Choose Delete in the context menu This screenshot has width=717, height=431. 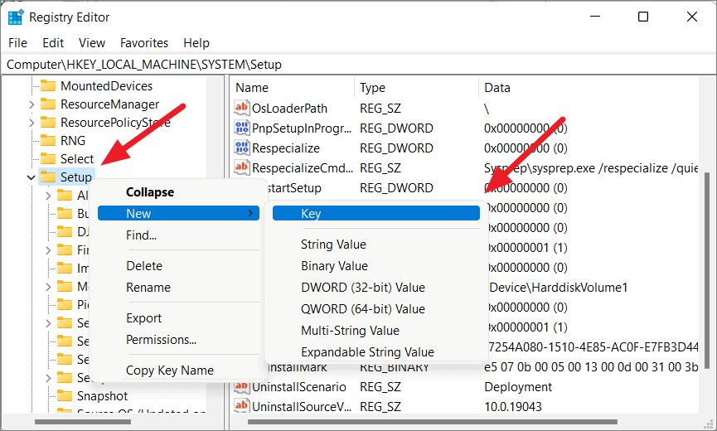coord(144,265)
